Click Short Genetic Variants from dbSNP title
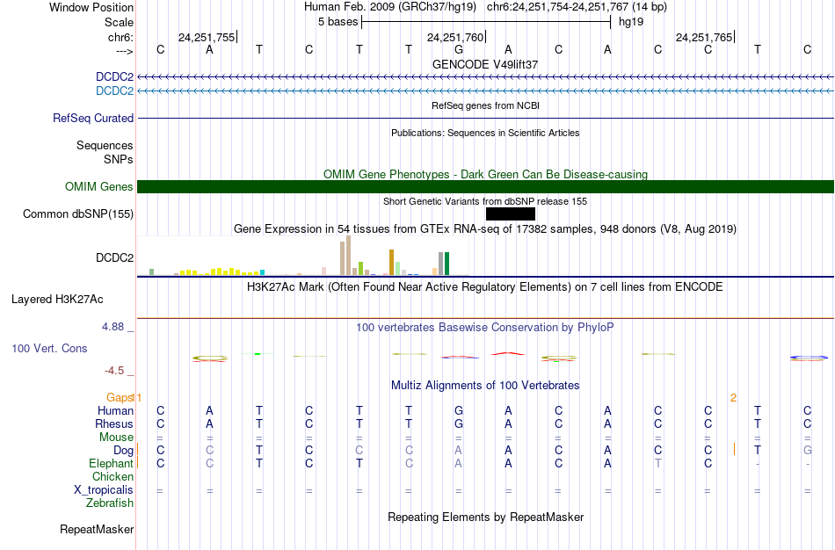This screenshot has width=835, height=550. pyautogui.click(x=485, y=201)
